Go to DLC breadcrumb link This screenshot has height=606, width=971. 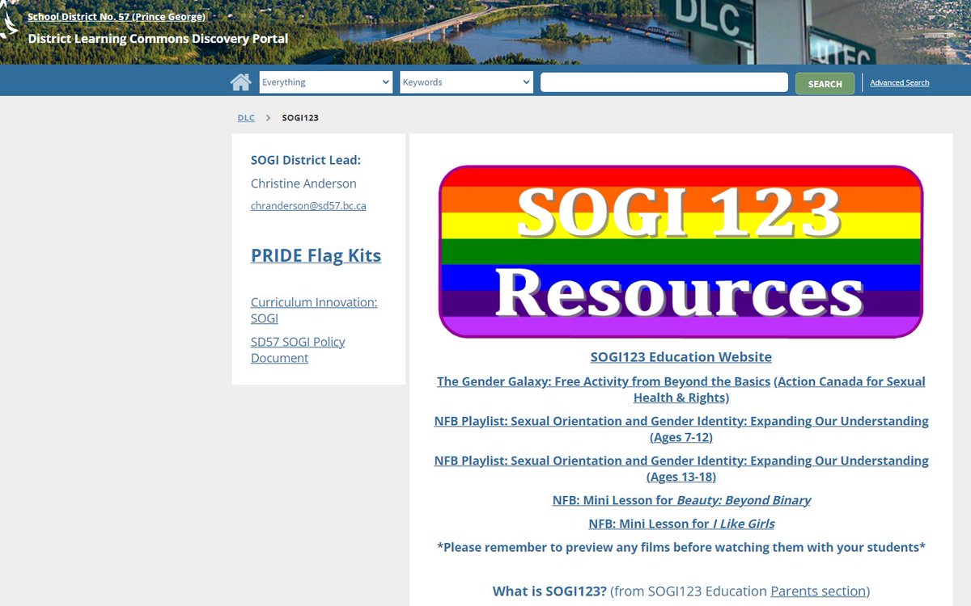coord(246,118)
